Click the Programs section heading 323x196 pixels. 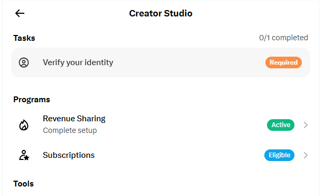[32, 100]
